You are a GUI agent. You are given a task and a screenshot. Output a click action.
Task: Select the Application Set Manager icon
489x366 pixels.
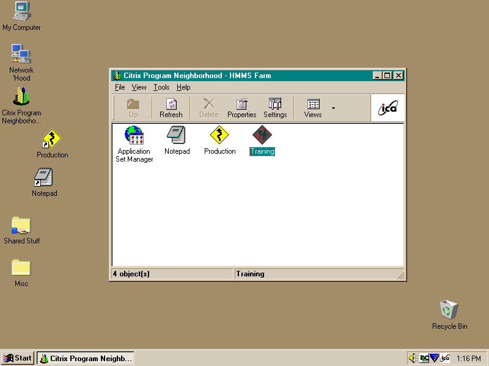pos(134,144)
